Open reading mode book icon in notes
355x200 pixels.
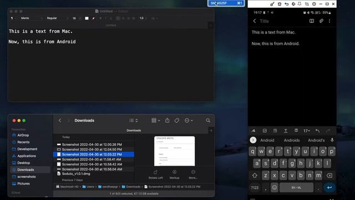point(312,21)
